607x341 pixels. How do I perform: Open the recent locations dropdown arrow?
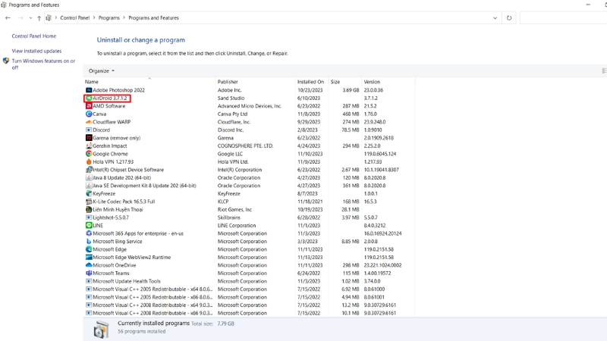[30, 18]
